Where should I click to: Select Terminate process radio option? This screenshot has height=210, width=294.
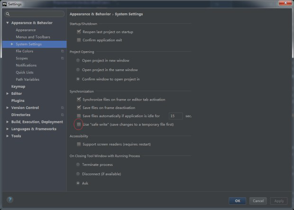(x=78, y=164)
